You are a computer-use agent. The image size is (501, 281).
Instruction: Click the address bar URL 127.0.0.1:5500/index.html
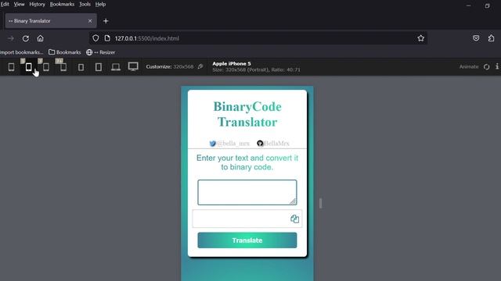pyautogui.click(x=147, y=38)
